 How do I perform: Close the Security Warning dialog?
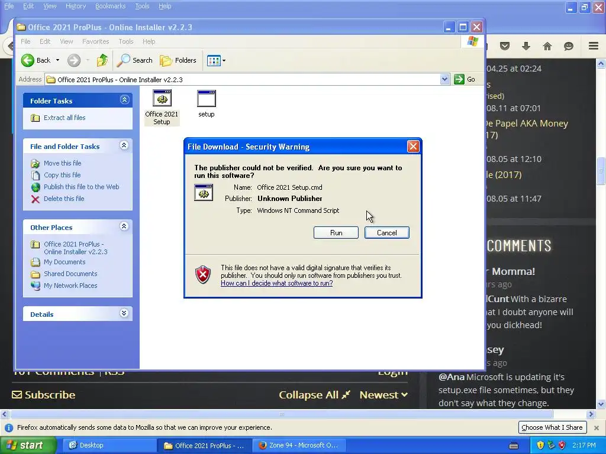tap(413, 147)
